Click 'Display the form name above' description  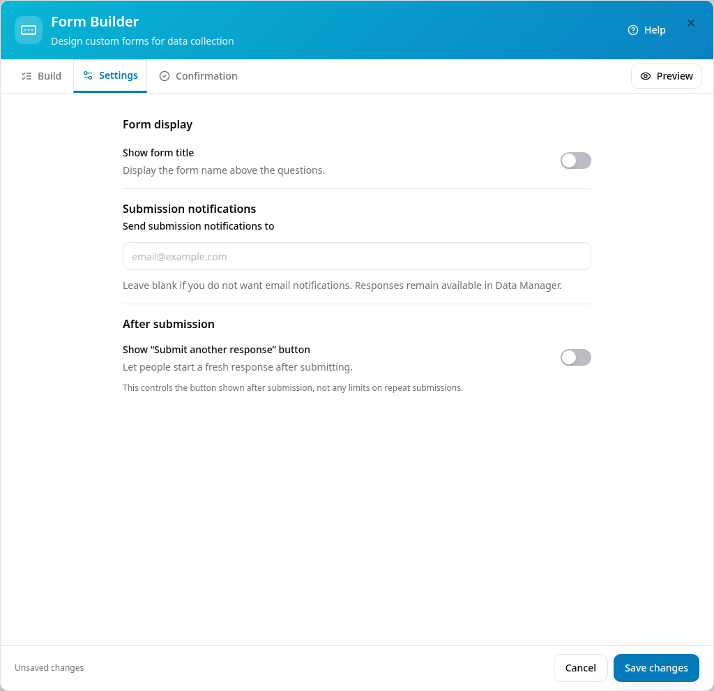click(224, 170)
